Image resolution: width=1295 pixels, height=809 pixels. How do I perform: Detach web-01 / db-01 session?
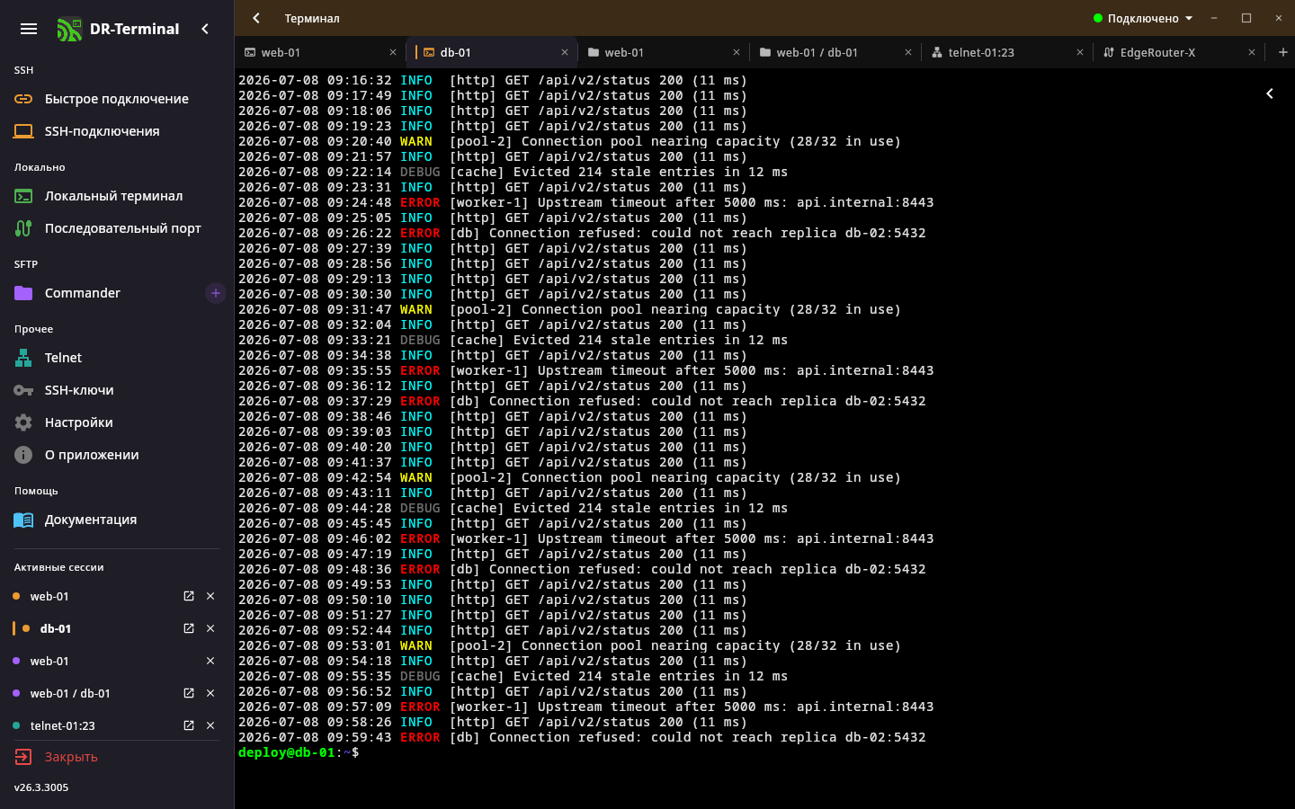(x=189, y=693)
